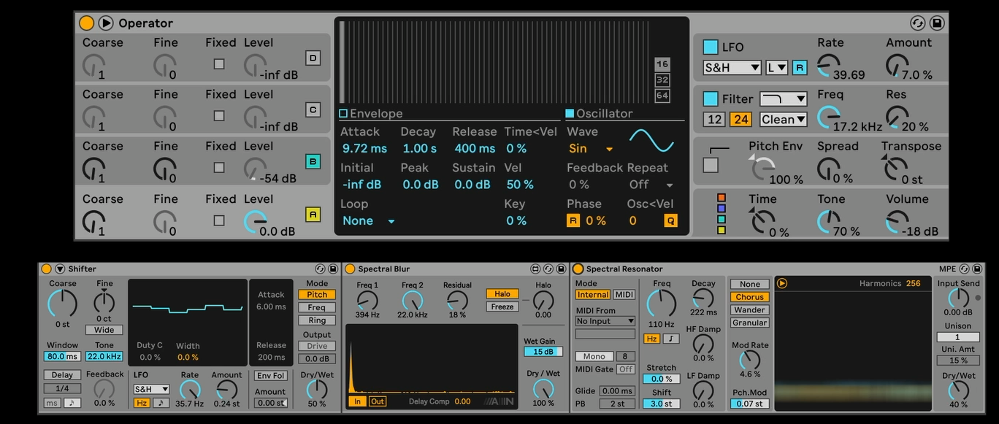Toggle the Operator LFO on/off square
The width and height of the screenshot is (999, 424).
click(x=710, y=47)
